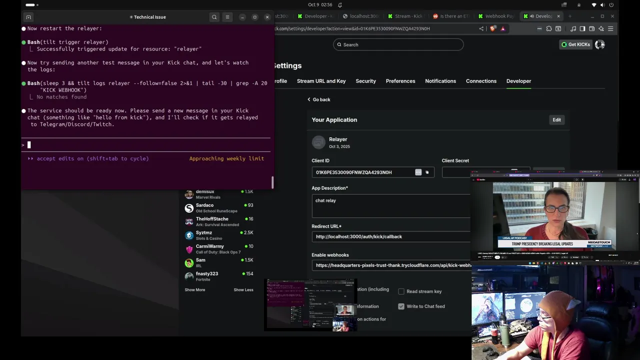Click the Client Secret field
Screen dimensions: 640x360
[485, 172]
